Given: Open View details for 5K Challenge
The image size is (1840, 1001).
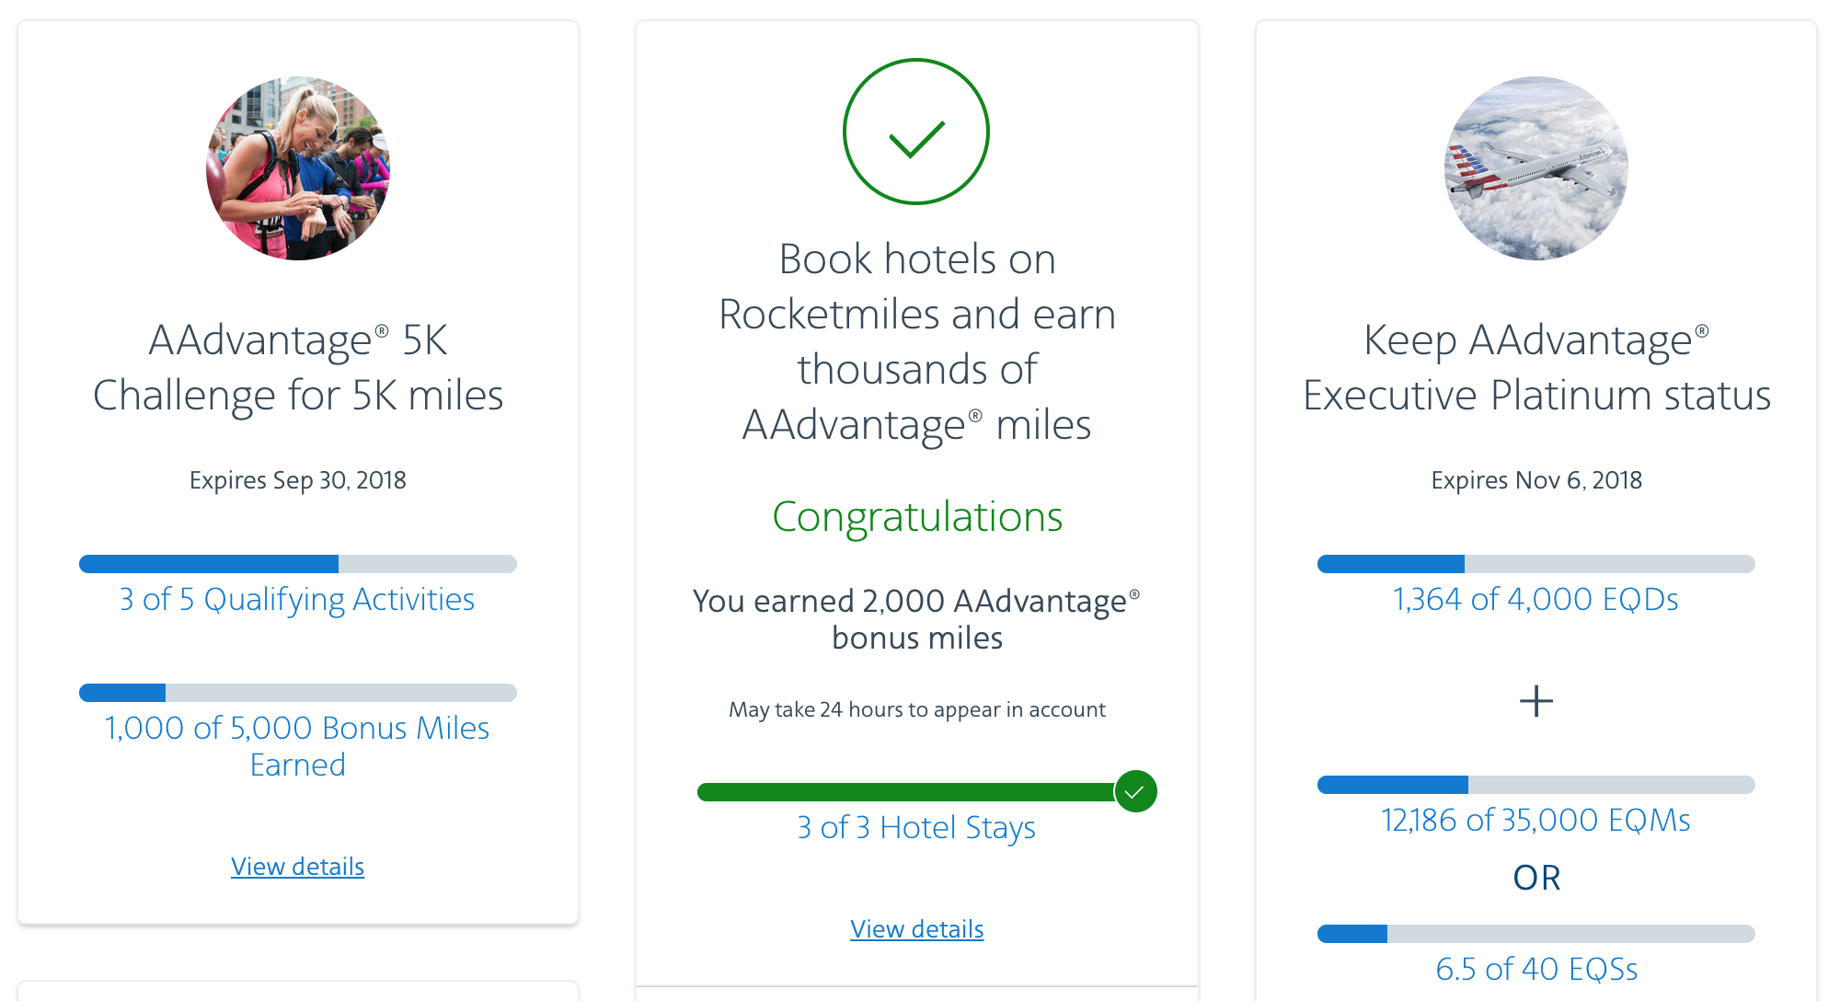Looking at the screenshot, I should [297, 867].
